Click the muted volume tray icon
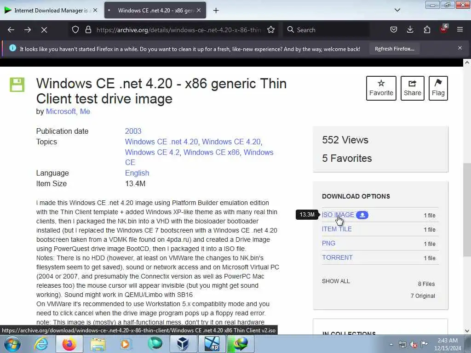 (x=414, y=345)
